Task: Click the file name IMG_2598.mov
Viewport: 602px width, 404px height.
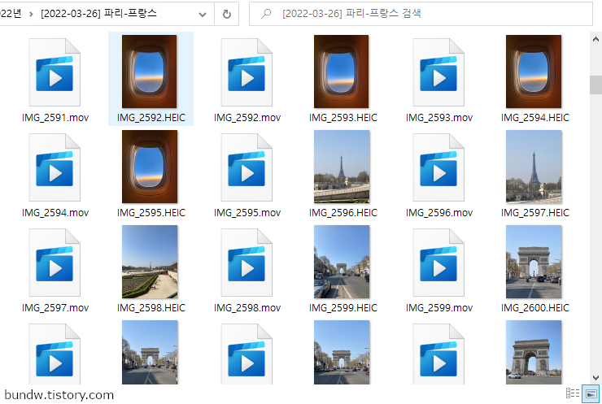Action: pos(247,308)
